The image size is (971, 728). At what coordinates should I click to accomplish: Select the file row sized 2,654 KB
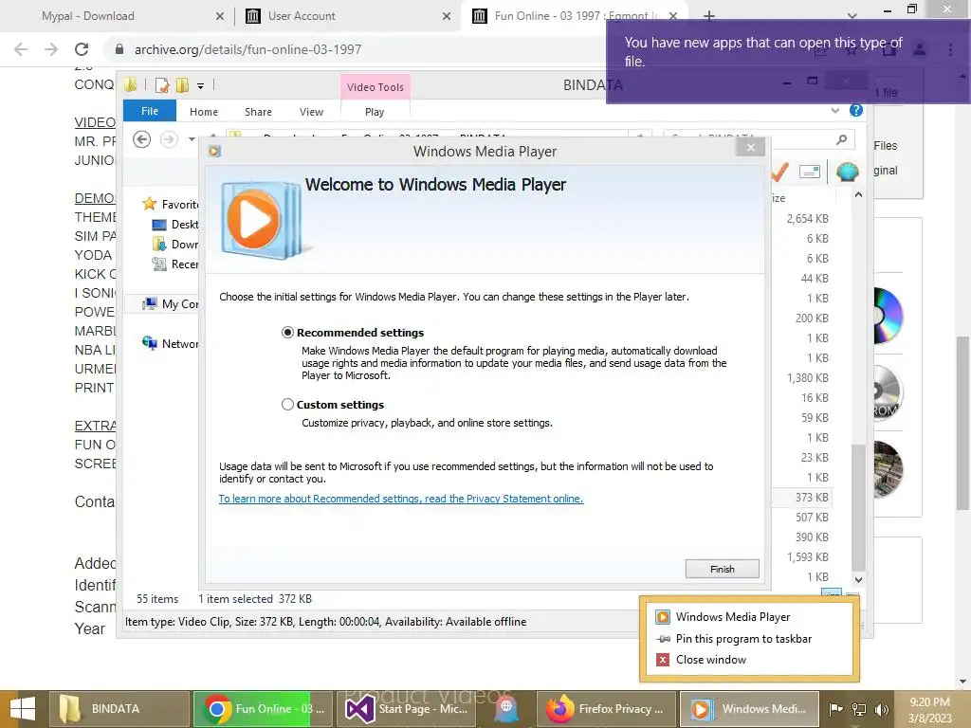pos(807,219)
